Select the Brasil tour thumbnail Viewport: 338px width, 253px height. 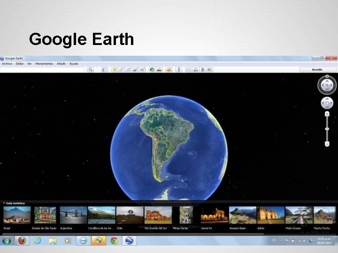coord(17,215)
